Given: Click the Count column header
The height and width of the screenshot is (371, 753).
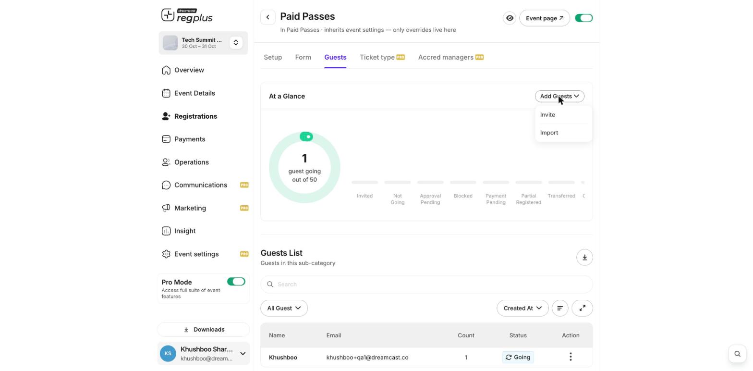Looking at the screenshot, I should point(466,335).
